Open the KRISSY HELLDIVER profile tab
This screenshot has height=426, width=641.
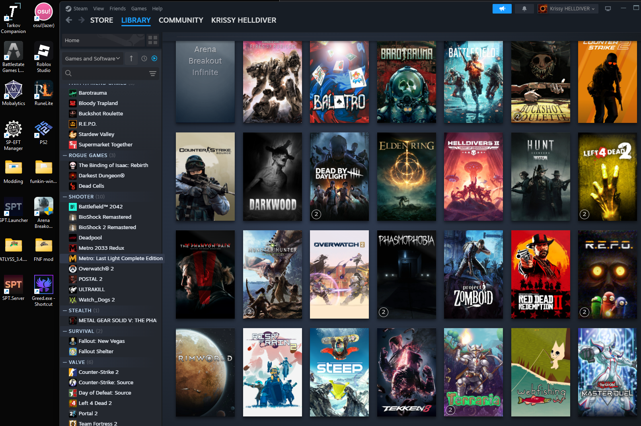pos(244,20)
